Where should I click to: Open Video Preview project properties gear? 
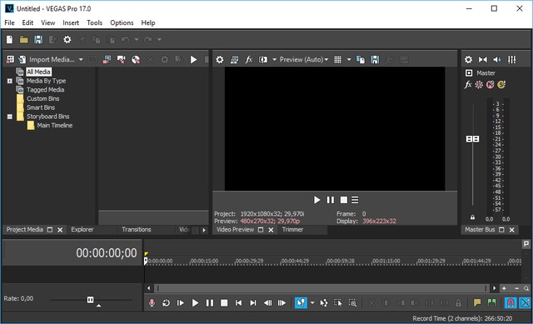220,60
